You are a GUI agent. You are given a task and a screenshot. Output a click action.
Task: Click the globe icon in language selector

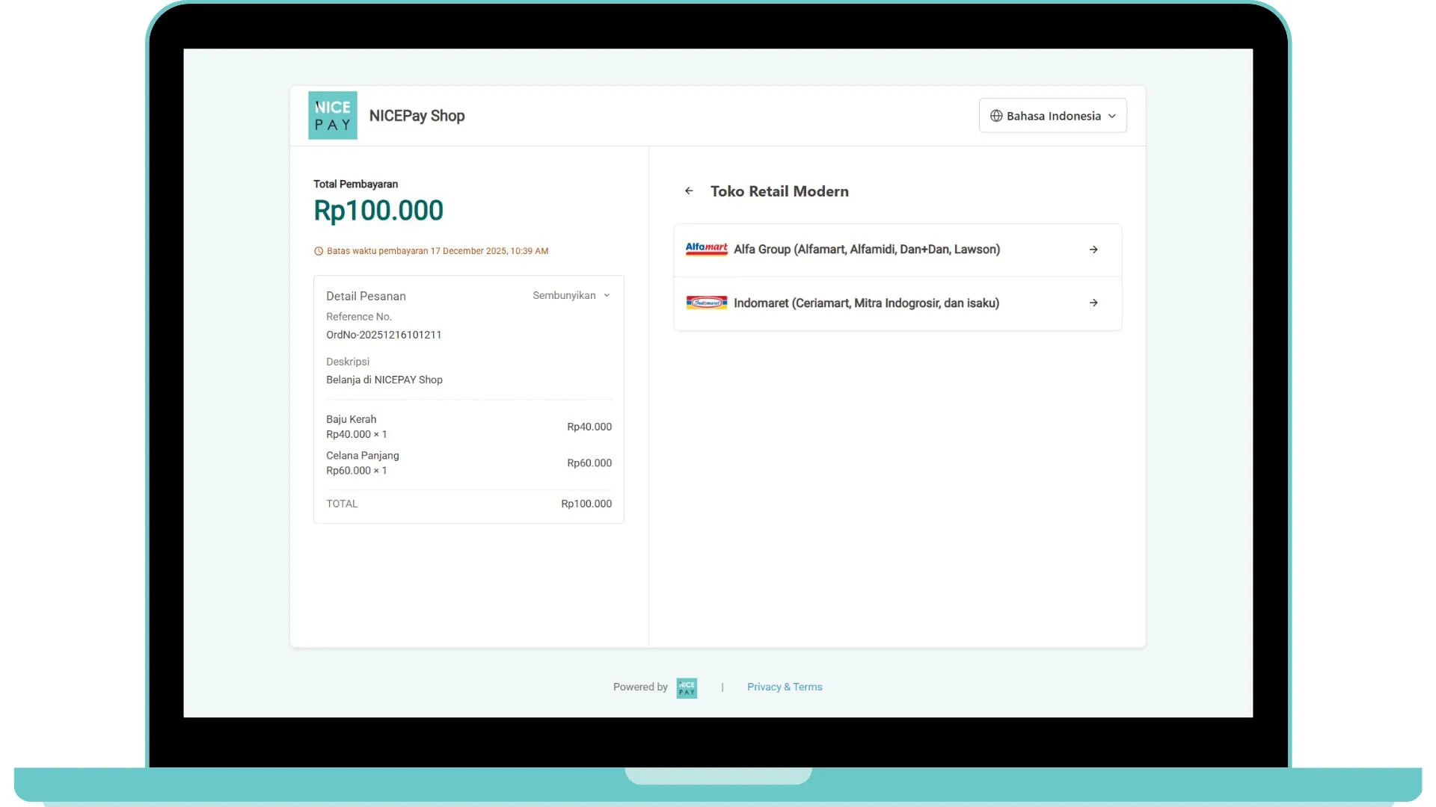click(x=996, y=116)
